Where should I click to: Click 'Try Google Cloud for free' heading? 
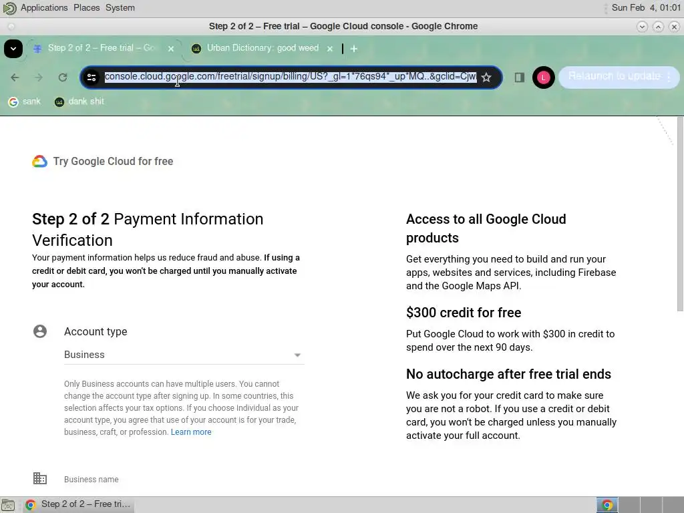pos(113,162)
